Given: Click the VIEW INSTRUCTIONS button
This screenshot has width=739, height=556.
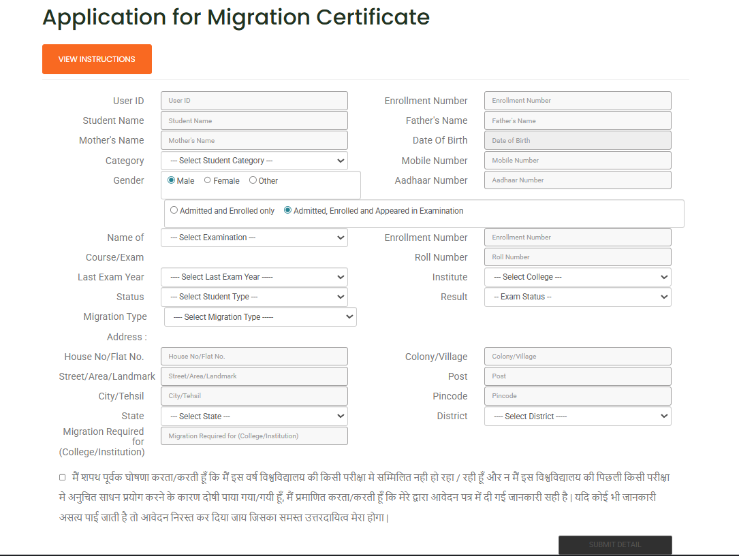Looking at the screenshot, I should pos(97,59).
